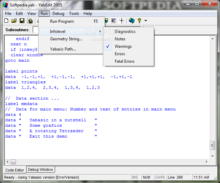Click the '// Data section ...' comment line
220x183 pixels.
pos(32,99)
